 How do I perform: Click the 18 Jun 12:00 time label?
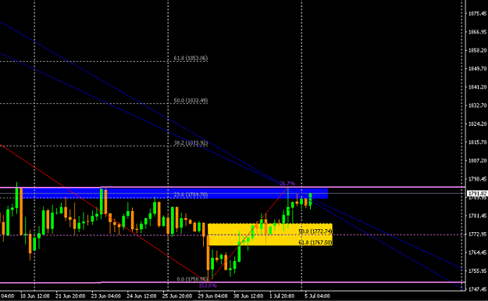pyautogui.click(x=34, y=296)
